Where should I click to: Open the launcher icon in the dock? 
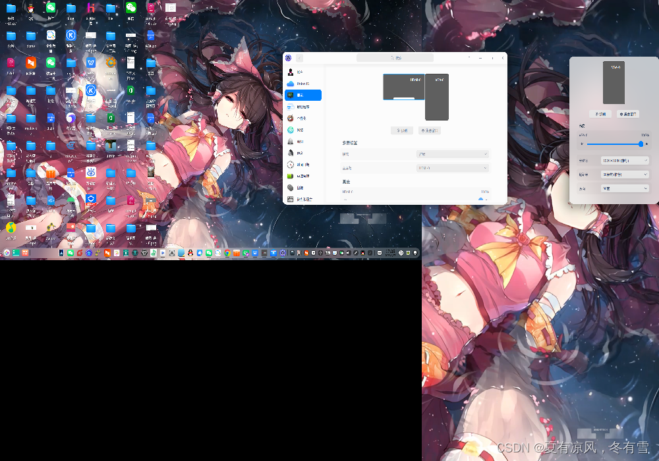click(7, 253)
